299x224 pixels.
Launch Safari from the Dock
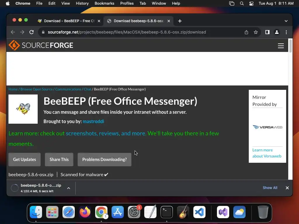(x=69, y=212)
